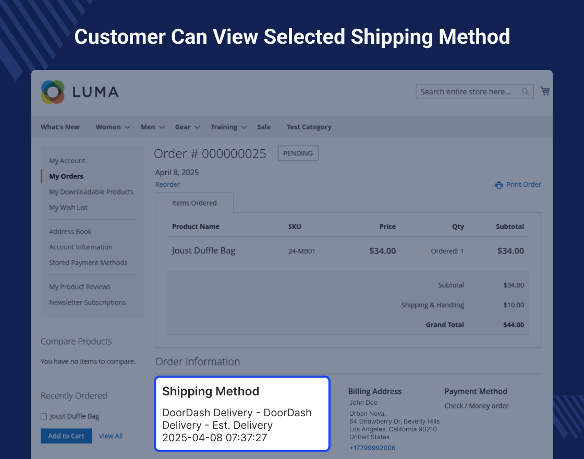Click the Shipping Method heading
The width and height of the screenshot is (584, 459).
pos(211,391)
